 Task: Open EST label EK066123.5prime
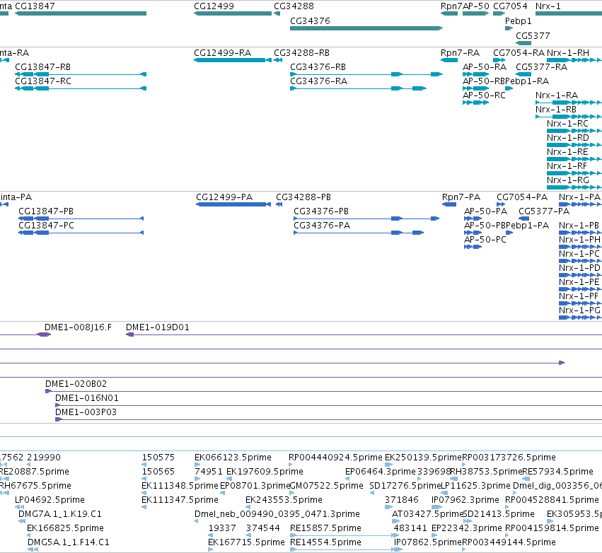[233, 457]
